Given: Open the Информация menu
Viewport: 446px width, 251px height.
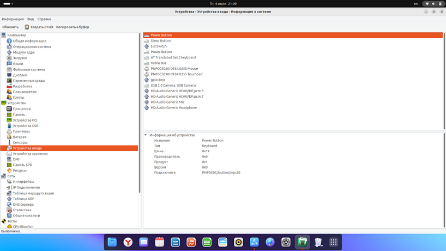Looking at the screenshot, I should click(13, 19).
